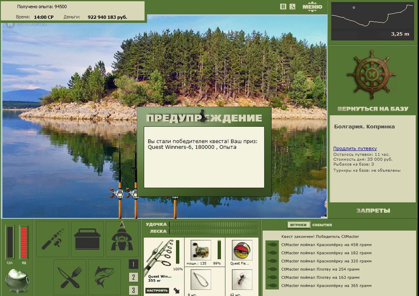Viewport: 419px width, 296px height.
Task: Click the groundbait cauldron pot icon
Action: 17,281
